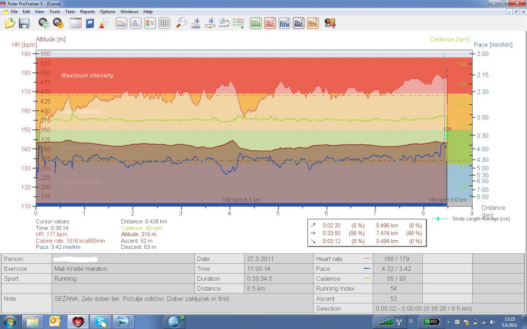The height and width of the screenshot is (329, 527).
Task: Open the percent distribution view icon
Action: (x=150, y=23)
